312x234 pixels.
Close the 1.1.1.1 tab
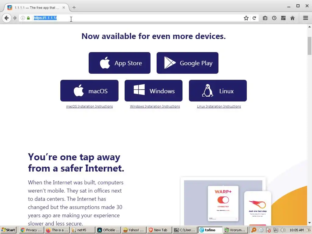tap(64, 8)
